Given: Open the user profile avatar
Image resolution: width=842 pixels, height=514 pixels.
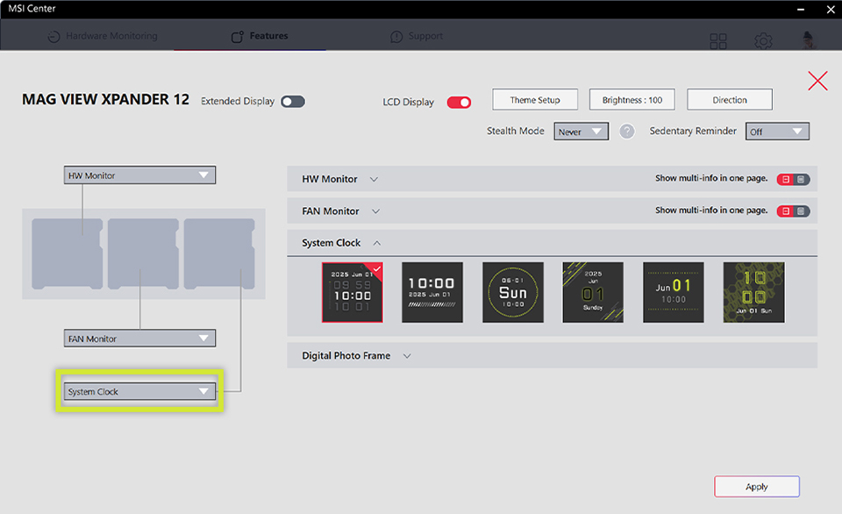Looking at the screenshot, I should (x=807, y=39).
